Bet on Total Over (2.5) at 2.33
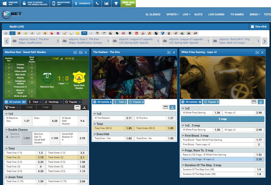Viewport: 271px width, 185px height. (x=25, y=162)
